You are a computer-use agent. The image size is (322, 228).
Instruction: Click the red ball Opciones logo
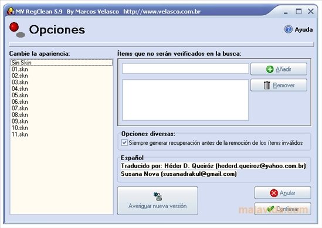pos(17,30)
